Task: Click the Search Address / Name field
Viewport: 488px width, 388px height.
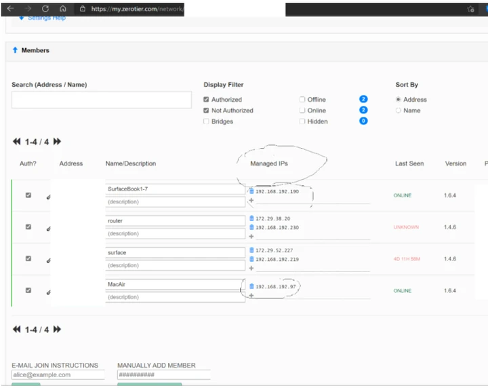Action: point(102,100)
